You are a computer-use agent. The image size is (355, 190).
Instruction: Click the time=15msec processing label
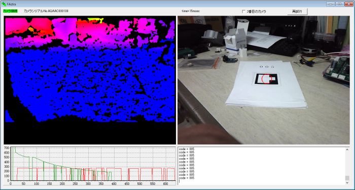click(191, 11)
